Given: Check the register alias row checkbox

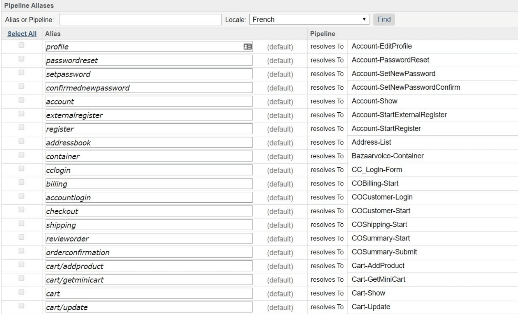Looking at the screenshot, I should point(21,127).
